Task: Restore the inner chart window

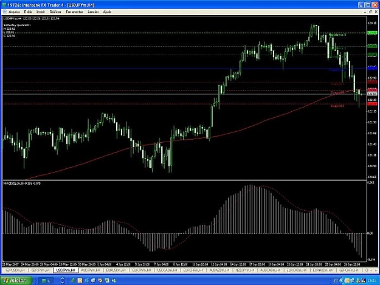Action: [x=370, y=12]
